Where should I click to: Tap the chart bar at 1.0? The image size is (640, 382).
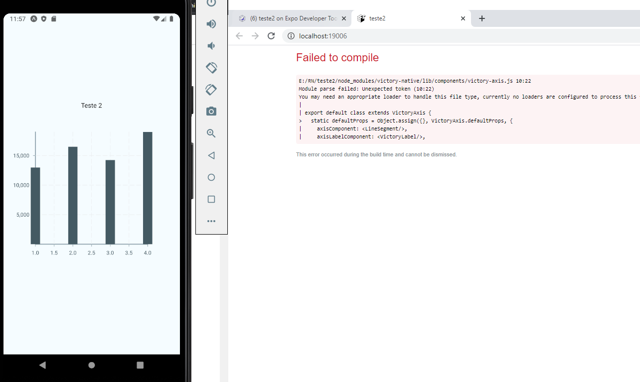35,206
